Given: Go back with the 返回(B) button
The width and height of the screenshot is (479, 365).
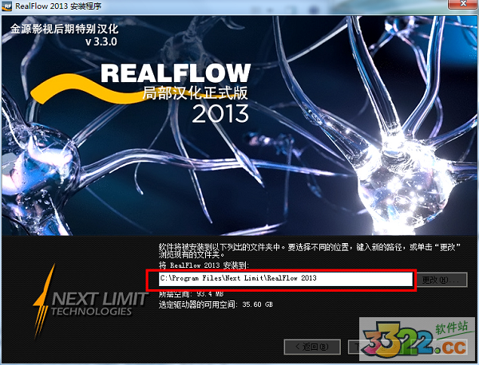Looking at the screenshot, I should click(312, 347).
